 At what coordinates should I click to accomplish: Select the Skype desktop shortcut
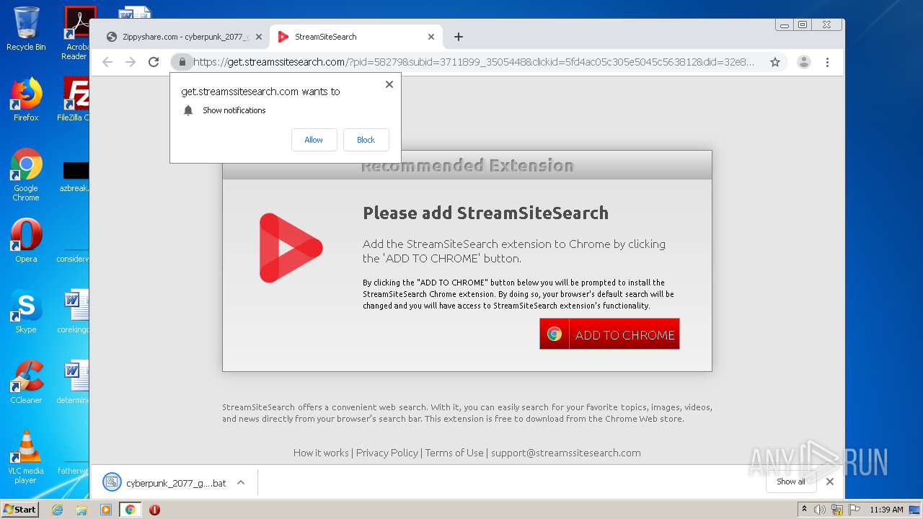pos(26,311)
